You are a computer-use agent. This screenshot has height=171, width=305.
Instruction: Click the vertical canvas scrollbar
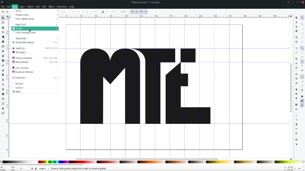[291, 88]
